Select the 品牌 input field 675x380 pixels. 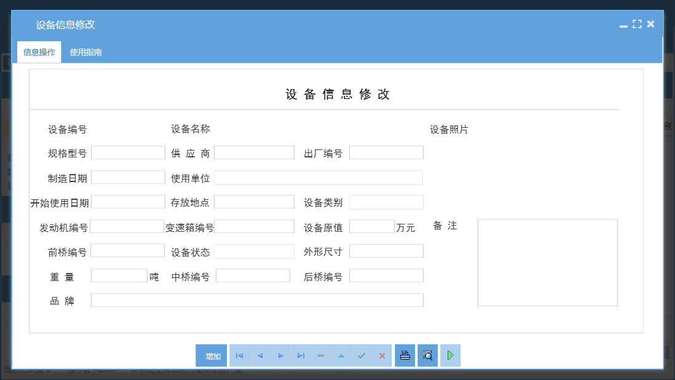point(257,299)
